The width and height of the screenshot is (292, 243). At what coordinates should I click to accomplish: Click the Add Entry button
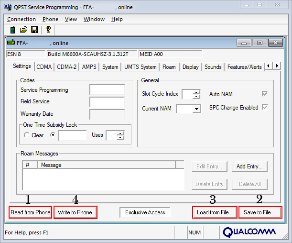pos(249,166)
